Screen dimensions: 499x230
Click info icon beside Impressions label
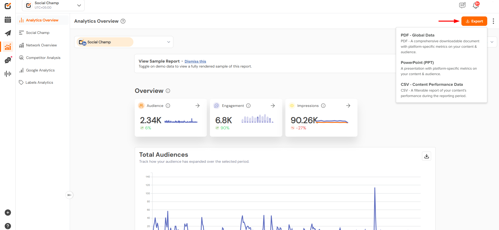point(323,106)
